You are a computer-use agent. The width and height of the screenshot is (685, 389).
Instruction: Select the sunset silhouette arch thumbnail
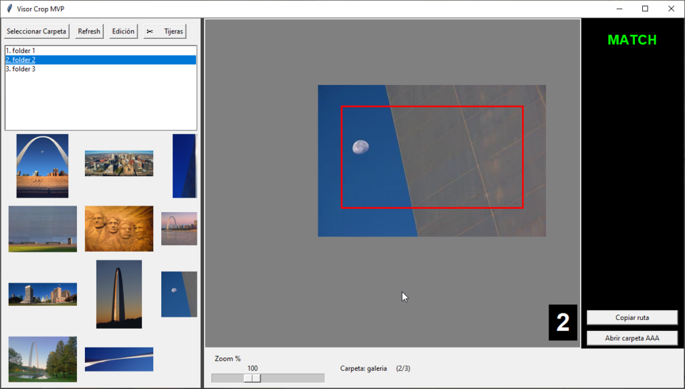click(x=118, y=294)
